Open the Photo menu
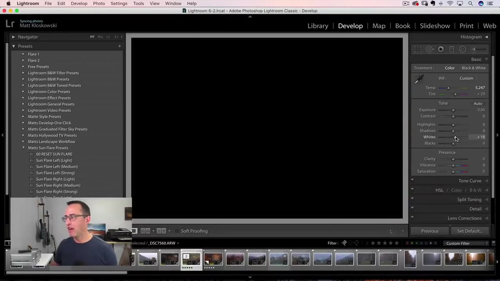Image resolution: width=500 pixels, height=281 pixels. point(99,3)
